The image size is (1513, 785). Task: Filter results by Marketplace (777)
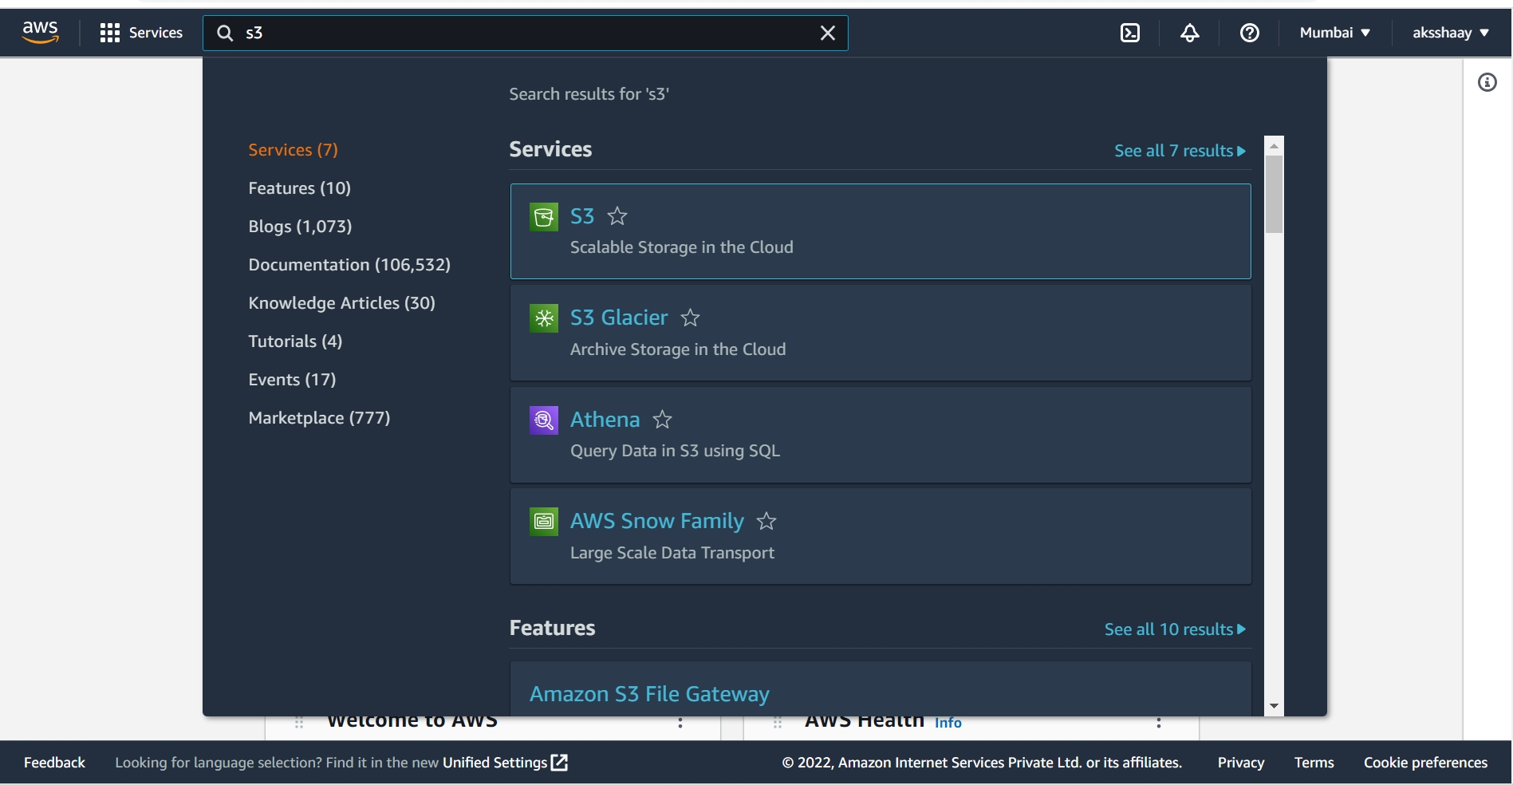click(319, 418)
